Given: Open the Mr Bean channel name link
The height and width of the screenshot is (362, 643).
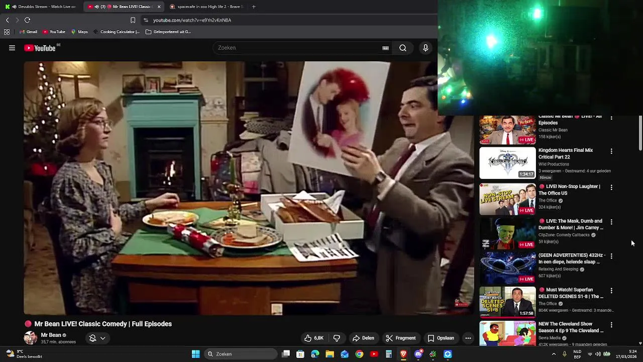Looking at the screenshot, I should click(x=51, y=335).
